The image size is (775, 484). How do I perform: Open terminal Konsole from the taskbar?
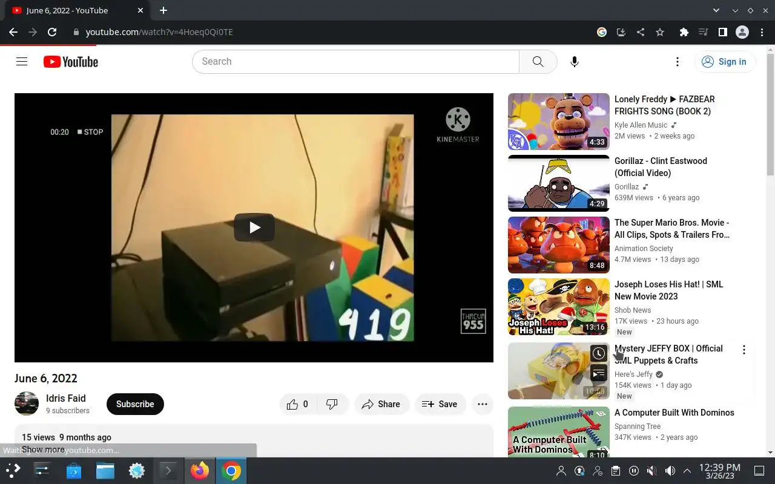(x=168, y=471)
